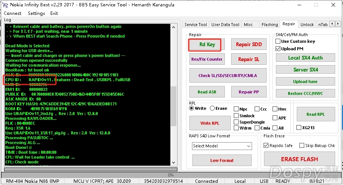Click the 'Local' status entry
This screenshot has height=185, width=343.
(240, 181)
